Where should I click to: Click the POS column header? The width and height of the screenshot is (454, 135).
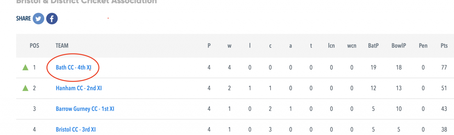[34, 46]
